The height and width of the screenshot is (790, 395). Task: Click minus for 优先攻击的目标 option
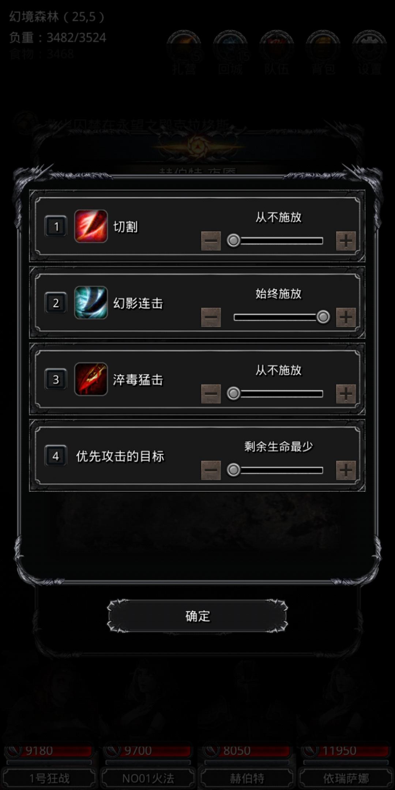click(211, 470)
